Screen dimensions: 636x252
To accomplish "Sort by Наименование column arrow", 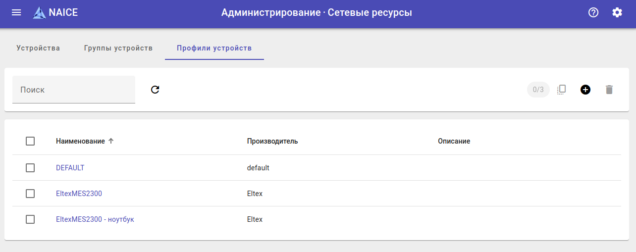I will 111,141.
